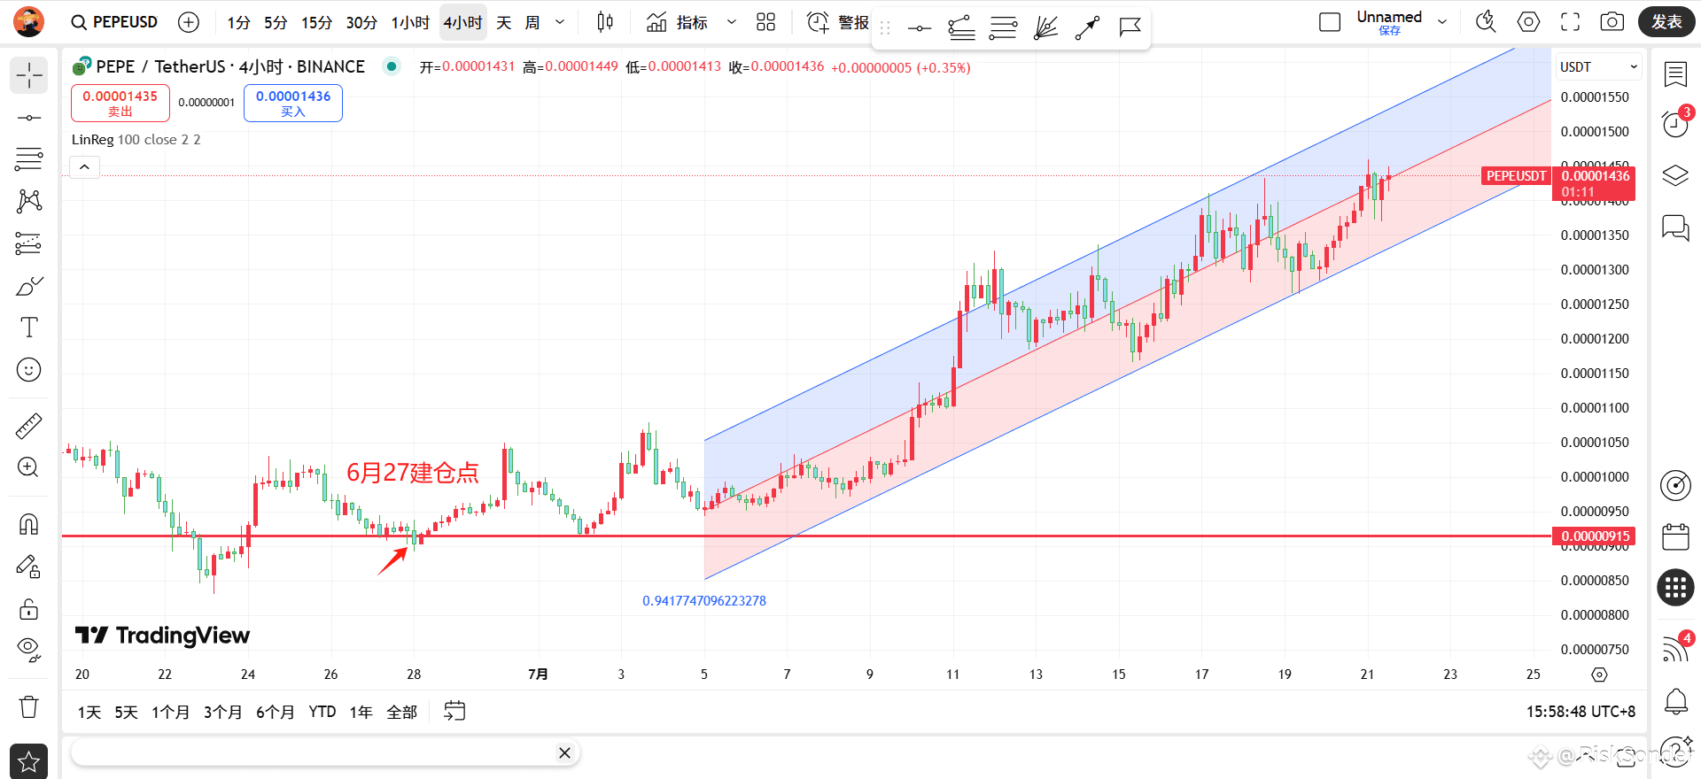The image size is (1701, 779).
Task: Open the timezone 15:58:48 UTC+8 menu
Action: point(1581,712)
